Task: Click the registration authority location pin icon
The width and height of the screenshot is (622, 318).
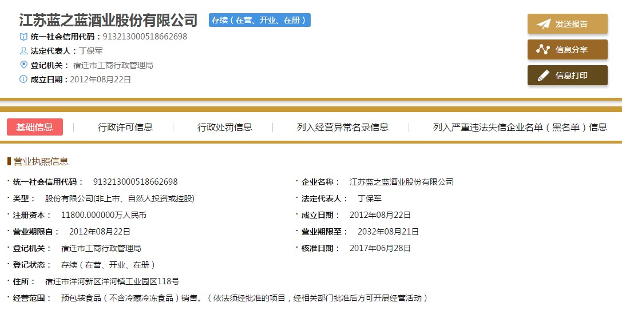Action: pos(23,65)
